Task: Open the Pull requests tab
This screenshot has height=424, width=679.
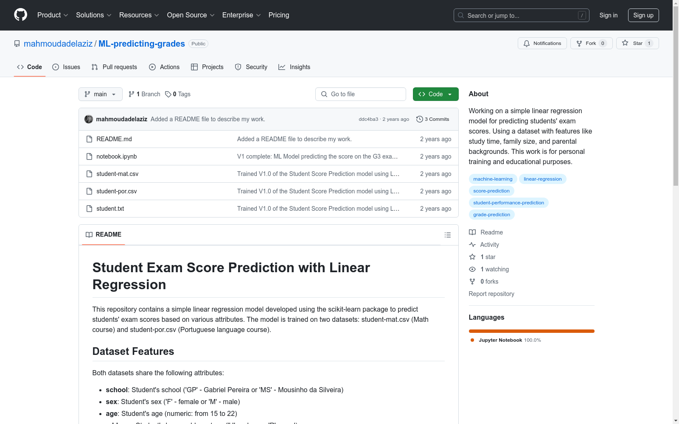Action: pyautogui.click(x=114, y=67)
